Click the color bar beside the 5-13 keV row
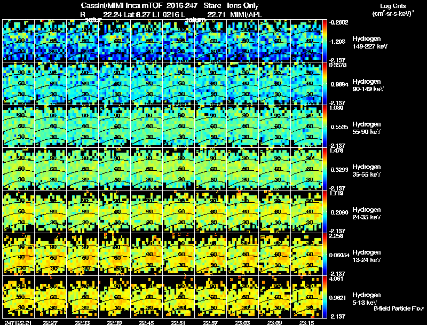427x325 pixels. coord(325,297)
